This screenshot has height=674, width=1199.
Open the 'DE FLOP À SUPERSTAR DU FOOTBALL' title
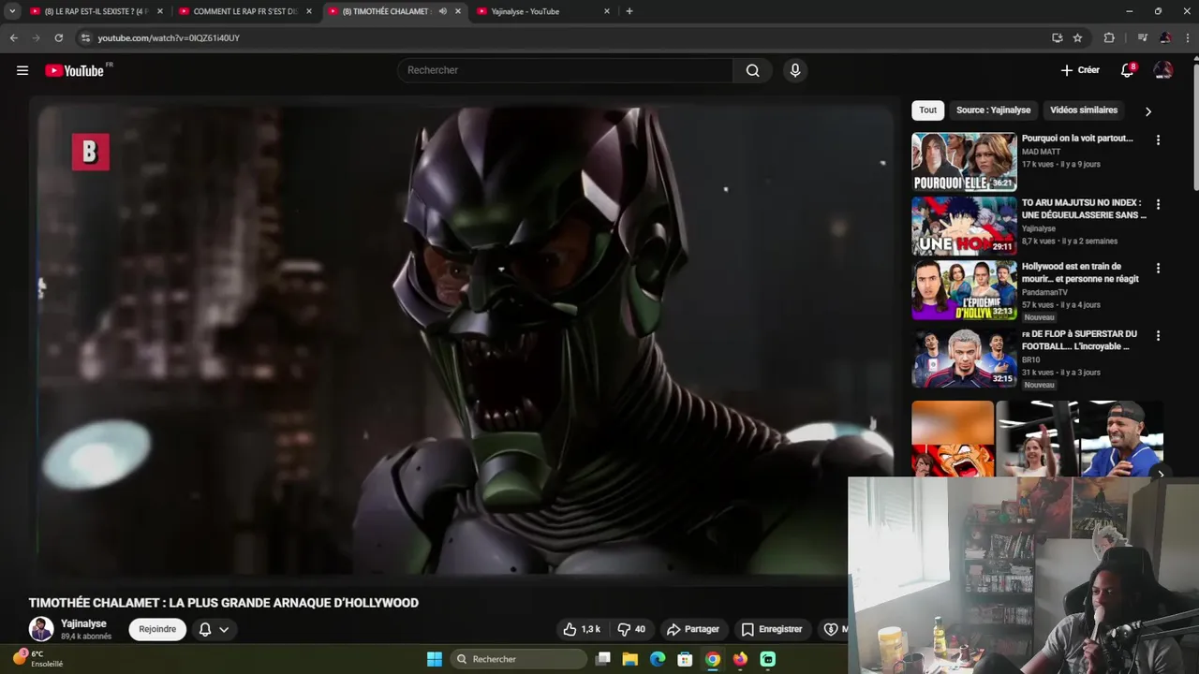[x=1079, y=340]
